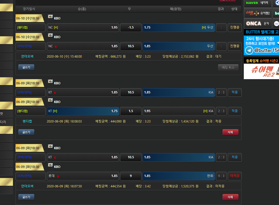Click 글쓰기 under the 06-10 bet slip

coord(26,67)
